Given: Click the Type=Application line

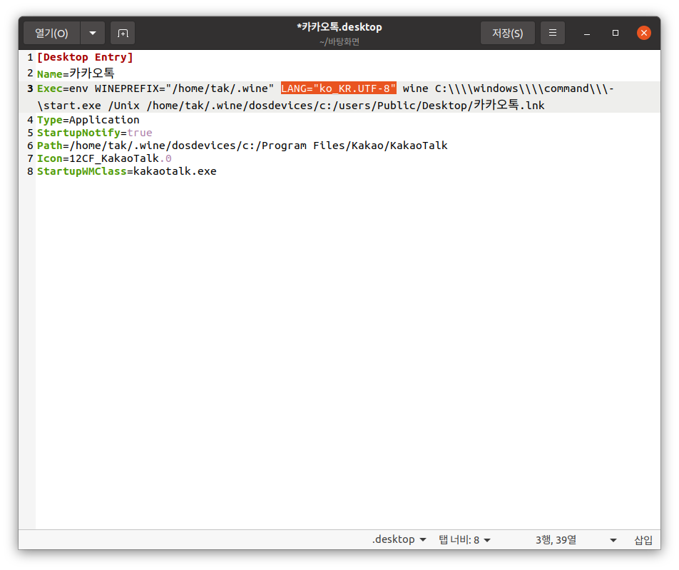Looking at the screenshot, I should pyautogui.click(x=88, y=120).
